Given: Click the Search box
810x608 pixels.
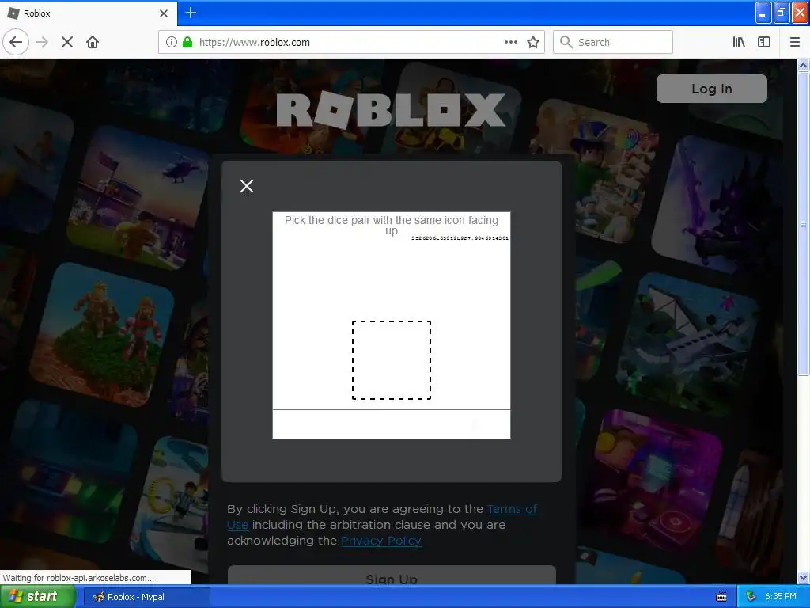Looking at the screenshot, I should [x=613, y=42].
